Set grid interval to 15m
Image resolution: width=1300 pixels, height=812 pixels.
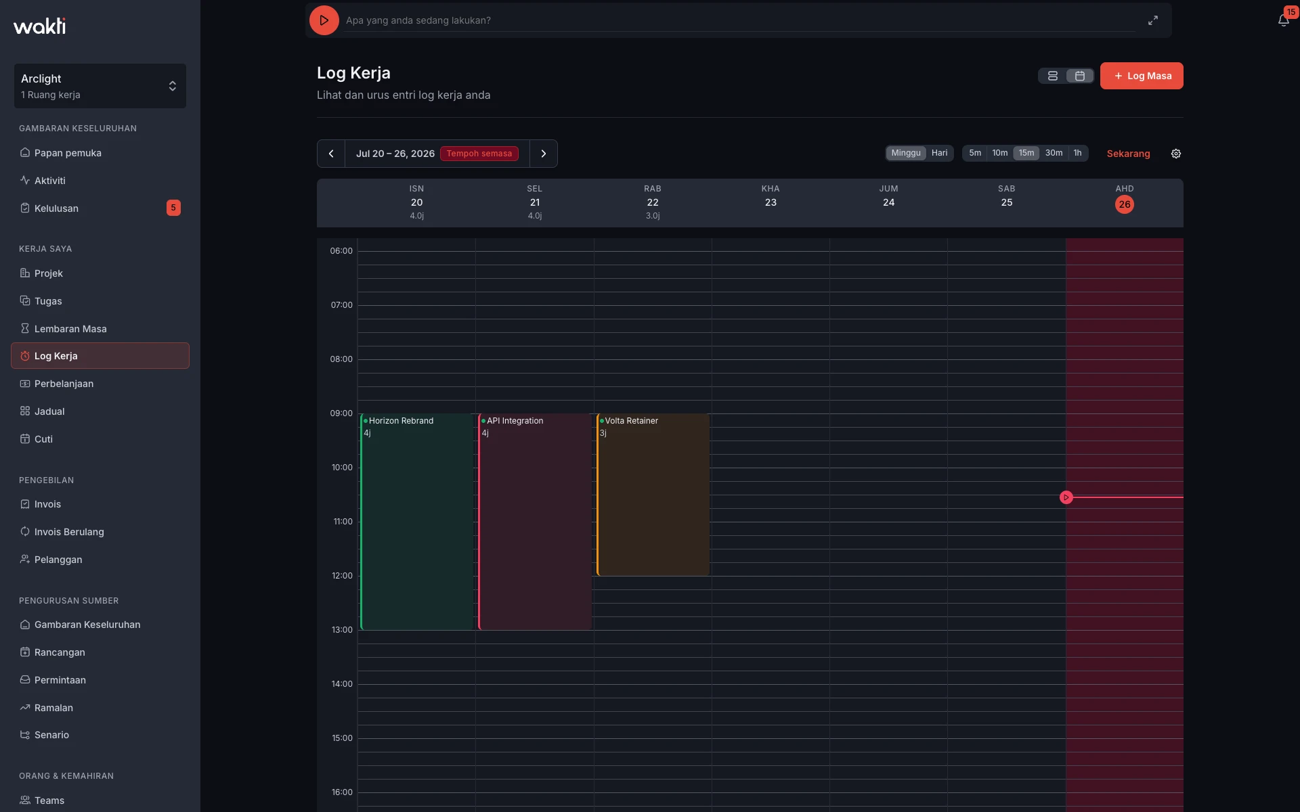1026,153
